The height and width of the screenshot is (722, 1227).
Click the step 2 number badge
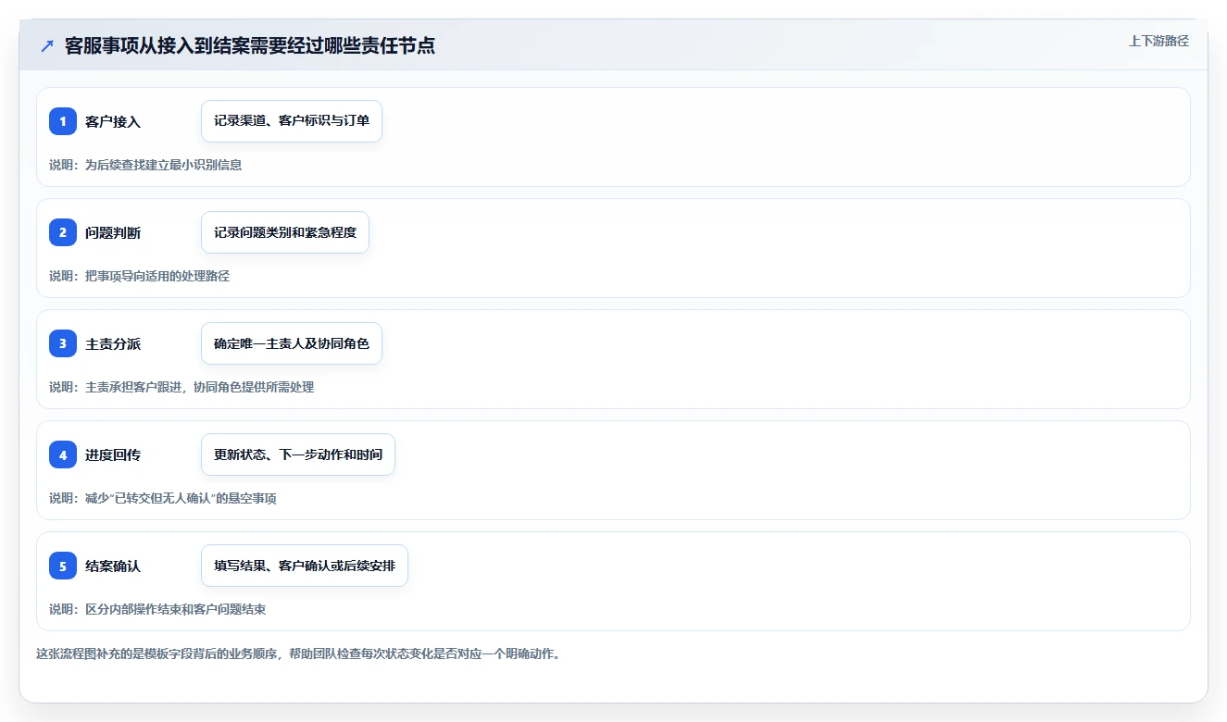pyautogui.click(x=63, y=232)
